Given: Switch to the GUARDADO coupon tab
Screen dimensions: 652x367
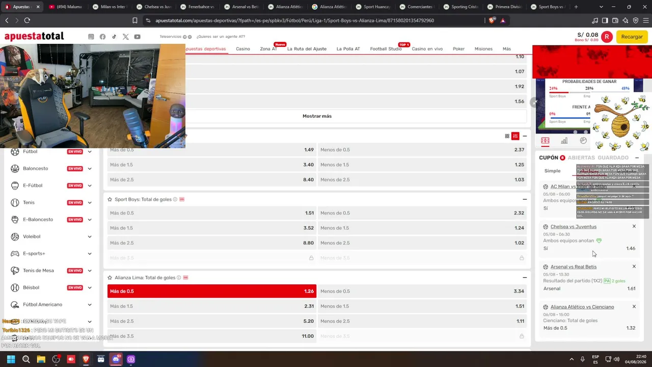Looking at the screenshot, I should tap(613, 158).
